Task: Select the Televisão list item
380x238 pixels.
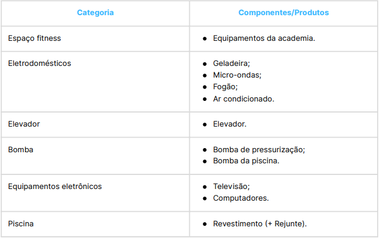Action: (231, 186)
